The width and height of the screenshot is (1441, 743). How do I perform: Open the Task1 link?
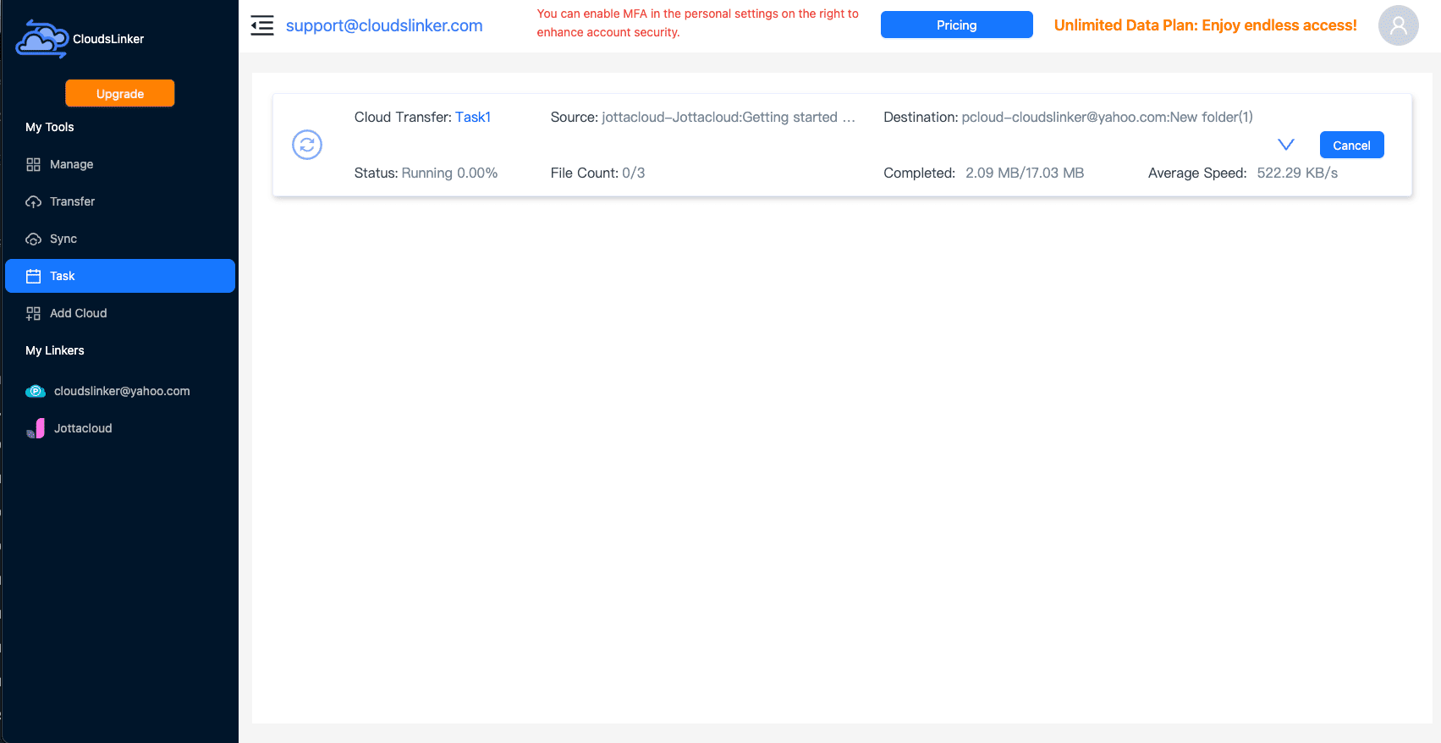[473, 117]
